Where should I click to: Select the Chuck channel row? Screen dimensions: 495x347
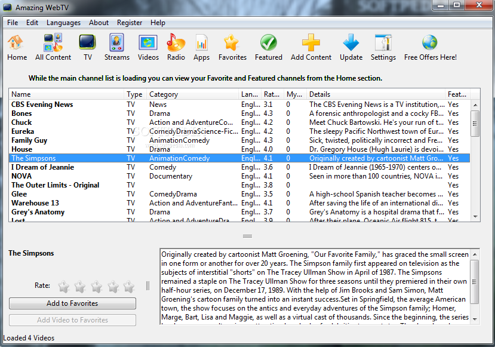point(239,122)
